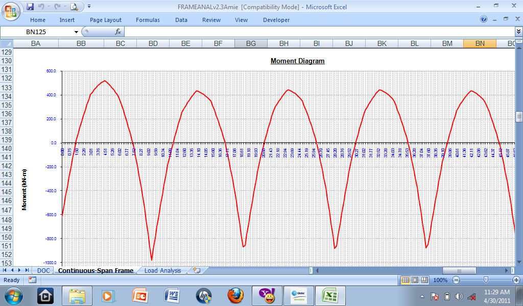Launch Firefox from the taskbar
523x306 pixels.
[236, 295]
